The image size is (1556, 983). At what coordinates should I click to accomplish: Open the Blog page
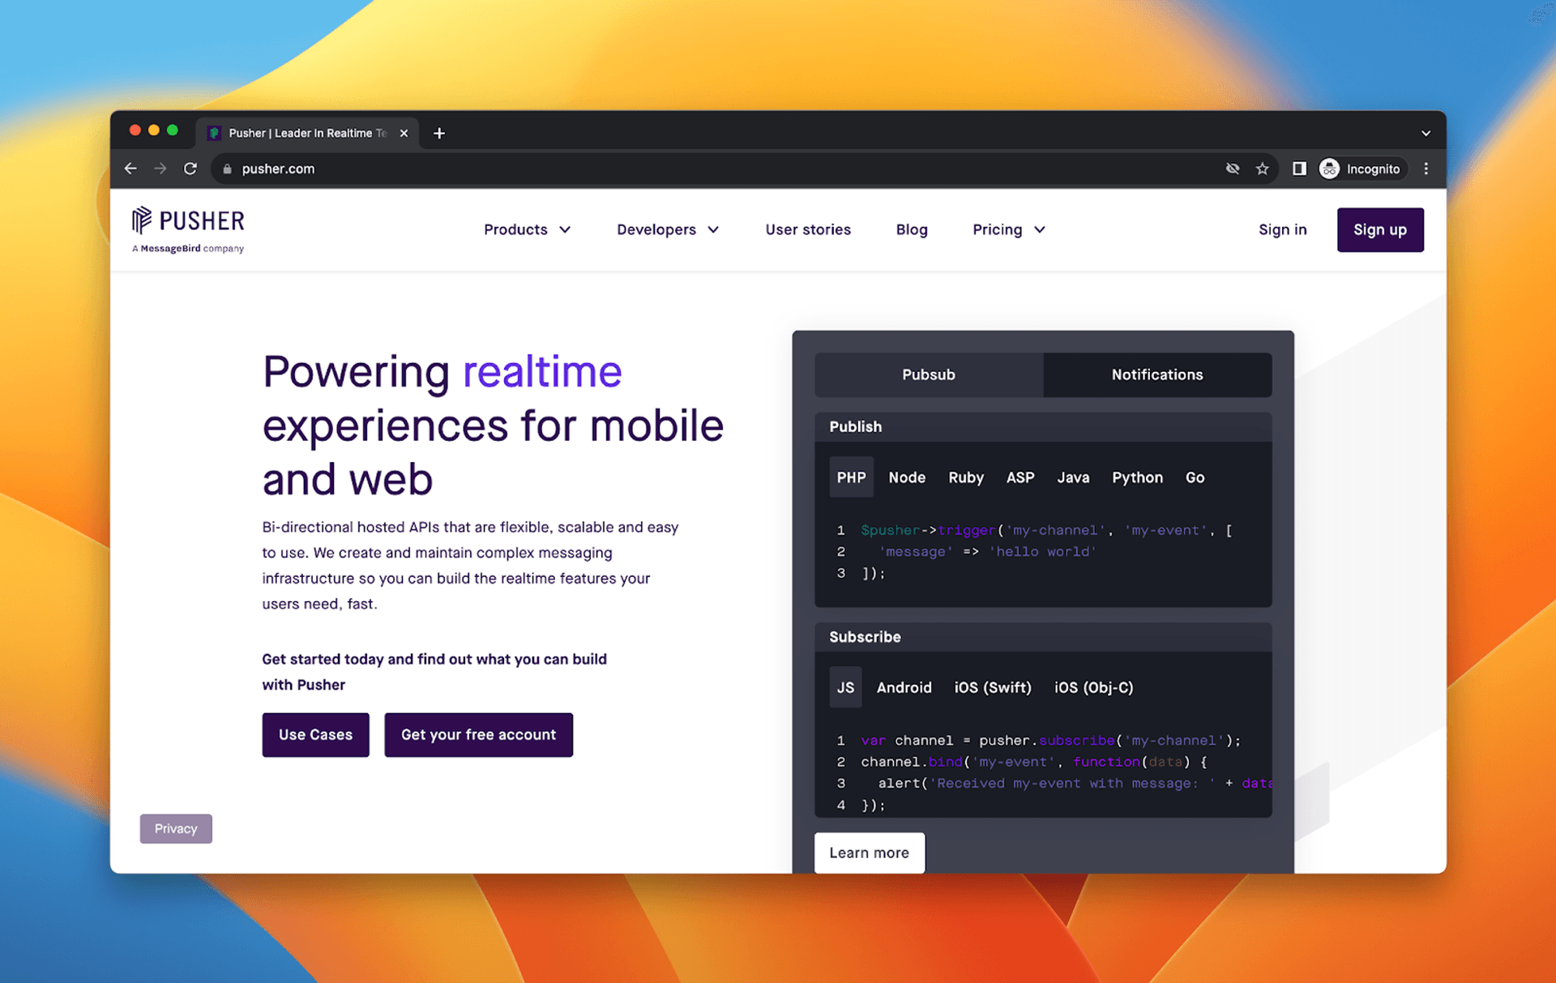coord(912,229)
